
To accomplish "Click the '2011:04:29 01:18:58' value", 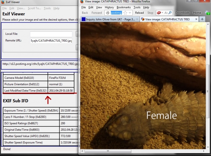I will coord(61,91).
